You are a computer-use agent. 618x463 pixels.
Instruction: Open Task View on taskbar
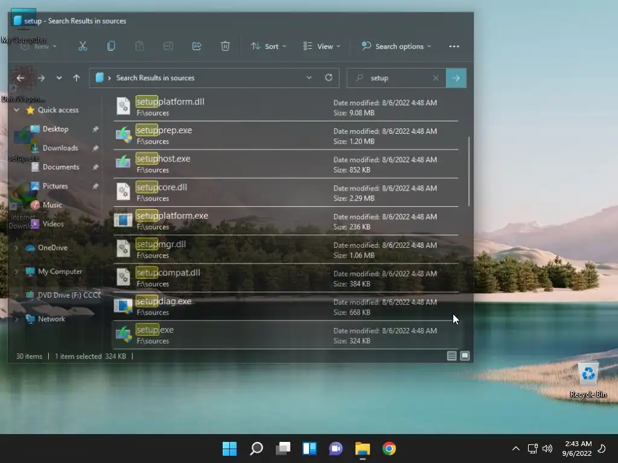point(283,449)
